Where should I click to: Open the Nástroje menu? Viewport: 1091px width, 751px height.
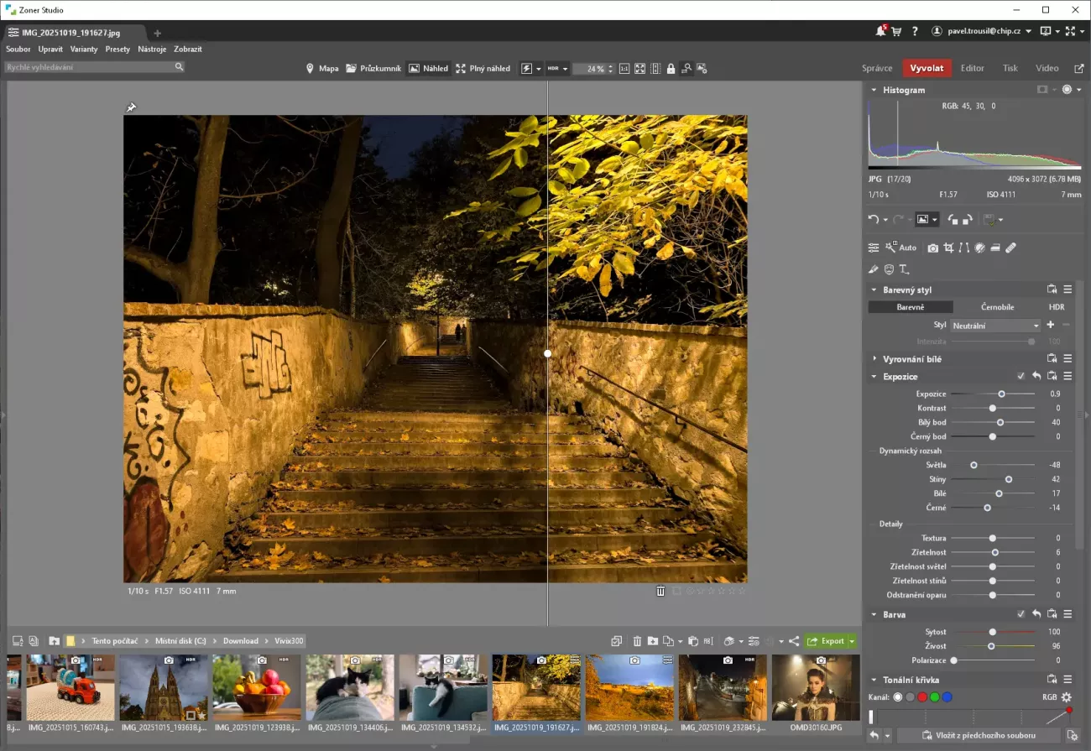[152, 50]
